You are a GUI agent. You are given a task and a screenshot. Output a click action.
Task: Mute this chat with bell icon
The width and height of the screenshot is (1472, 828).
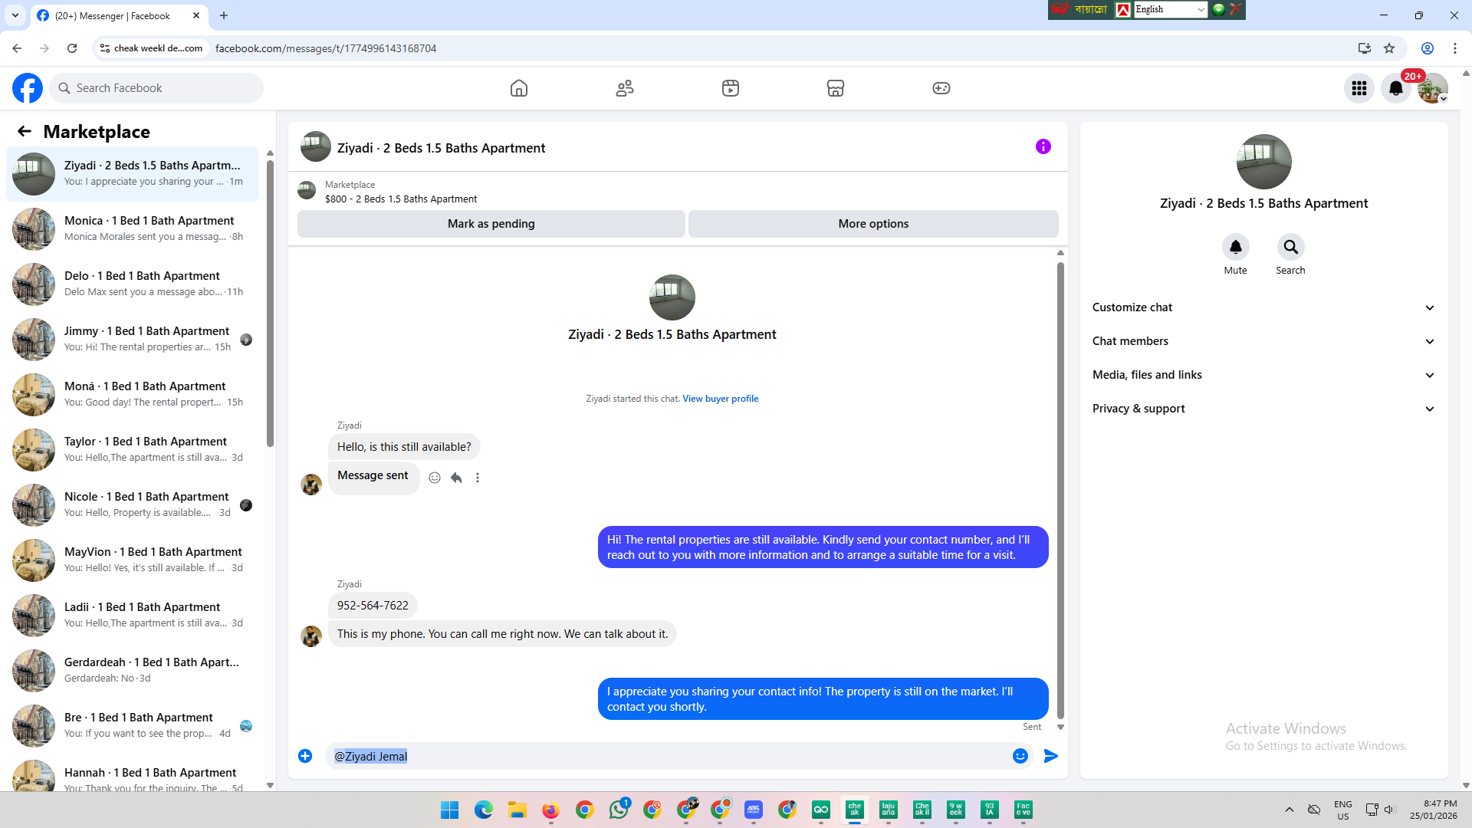(x=1236, y=247)
